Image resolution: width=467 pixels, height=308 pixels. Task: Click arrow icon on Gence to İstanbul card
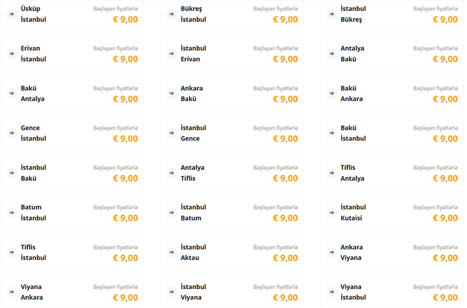click(x=11, y=133)
